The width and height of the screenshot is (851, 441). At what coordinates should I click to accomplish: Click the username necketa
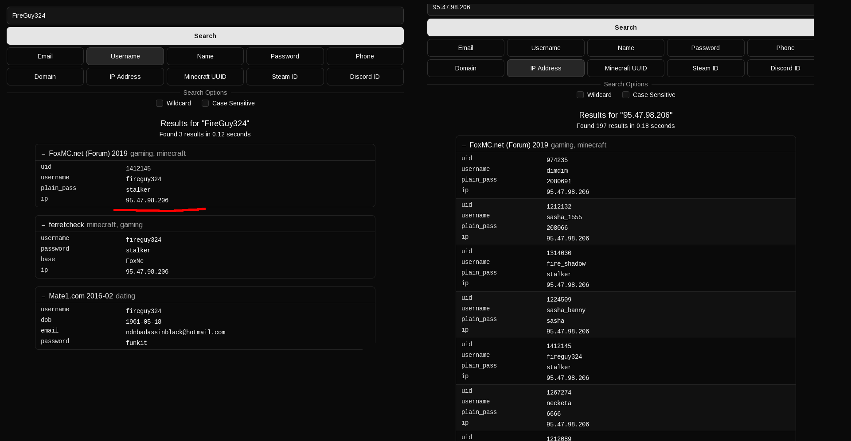559,403
